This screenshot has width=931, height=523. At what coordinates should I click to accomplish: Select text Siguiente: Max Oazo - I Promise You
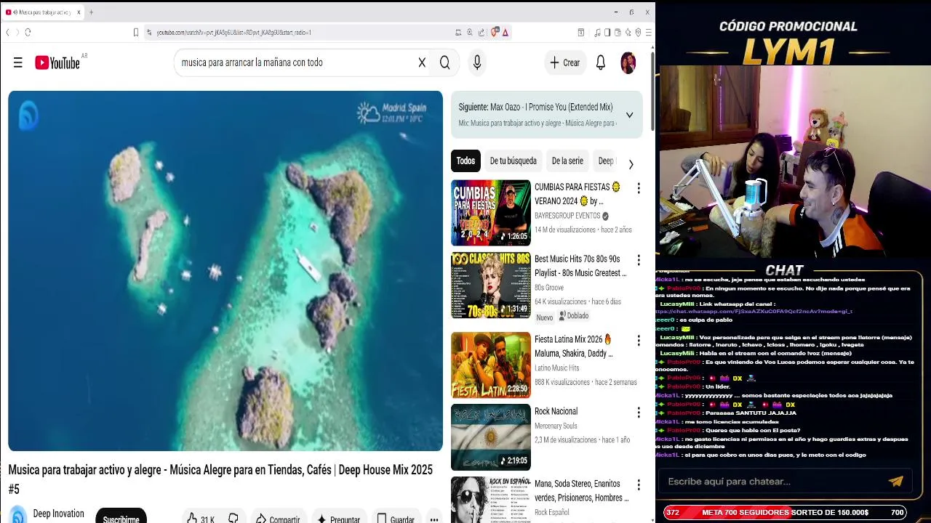click(x=535, y=107)
